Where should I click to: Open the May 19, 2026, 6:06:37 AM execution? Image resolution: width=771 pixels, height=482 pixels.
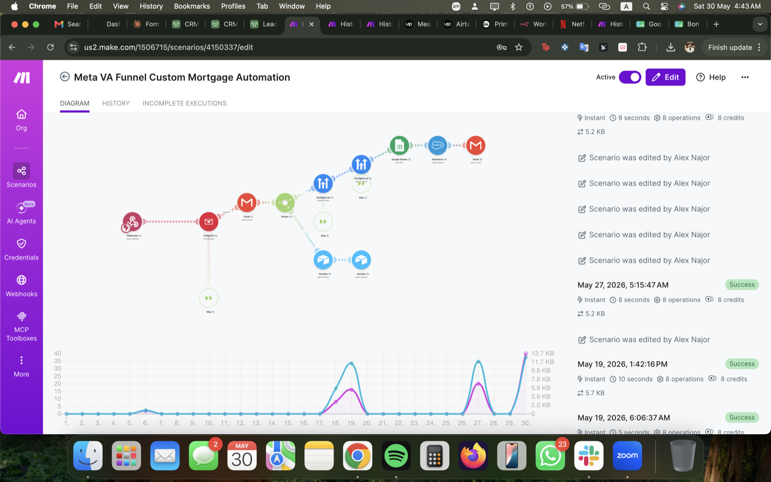(623, 418)
